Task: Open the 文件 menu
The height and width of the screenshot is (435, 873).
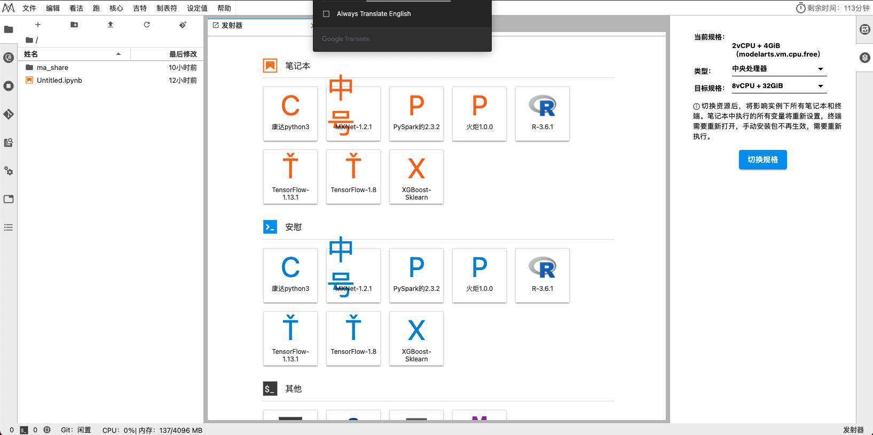Action: pos(29,8)
